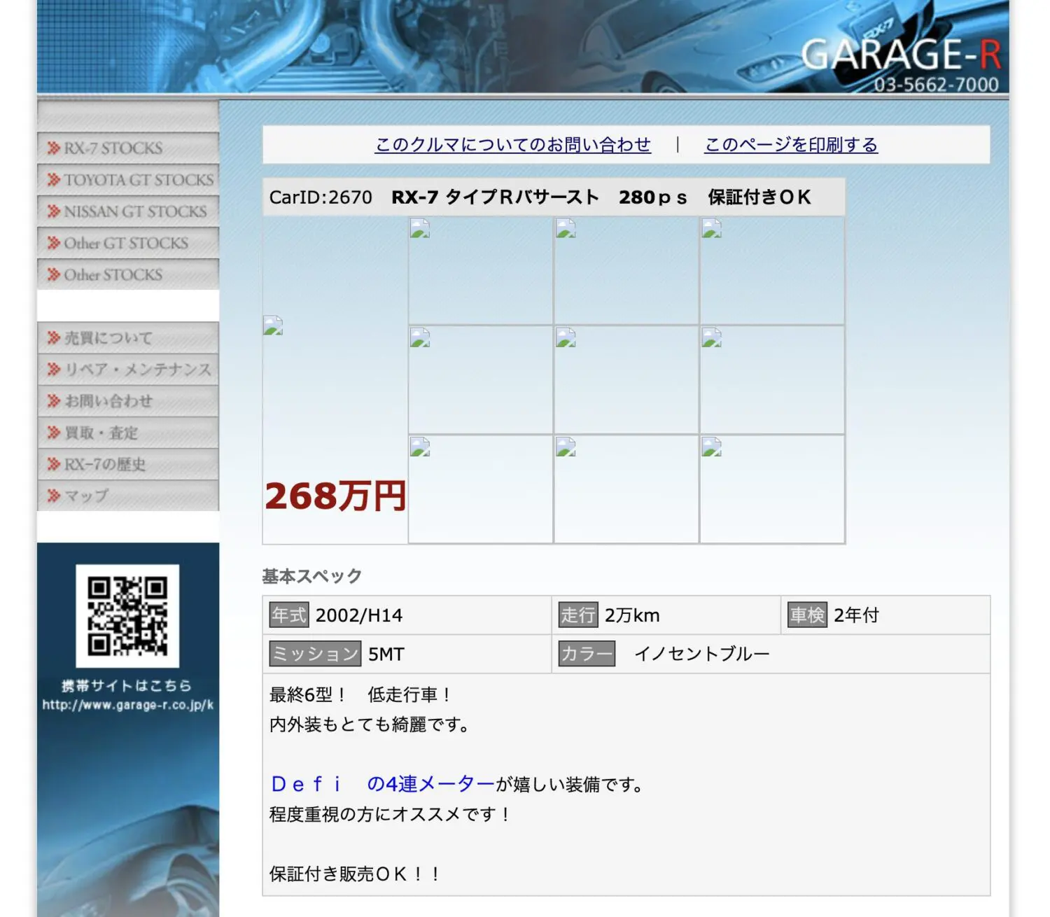Open TOYOTA GT STOCKS menu item

pyautogui.click(x=127, y=180)
